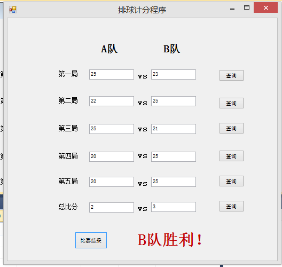Click the 第二局 label
The height and width of the screenshot is (267, 282).
(68, 100)
